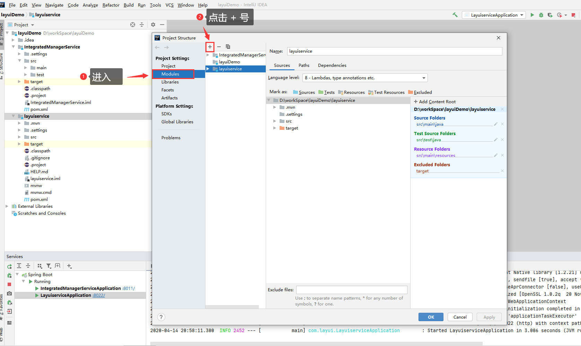Select Libraries in Project Settings

point(170,82)
